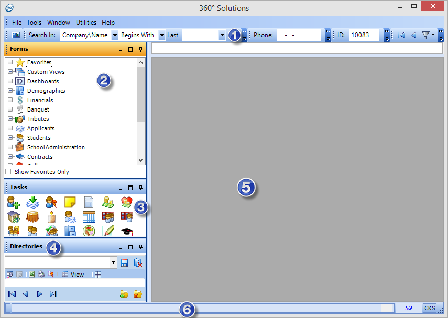Expand the Custom Views tree node
448x318 pixels.
tap(10, 71)
